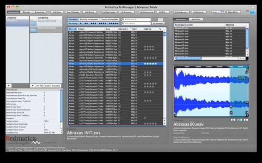Sort by the first instrument name column header
Viewport: 262px width, 163px height.
[73, 29]
